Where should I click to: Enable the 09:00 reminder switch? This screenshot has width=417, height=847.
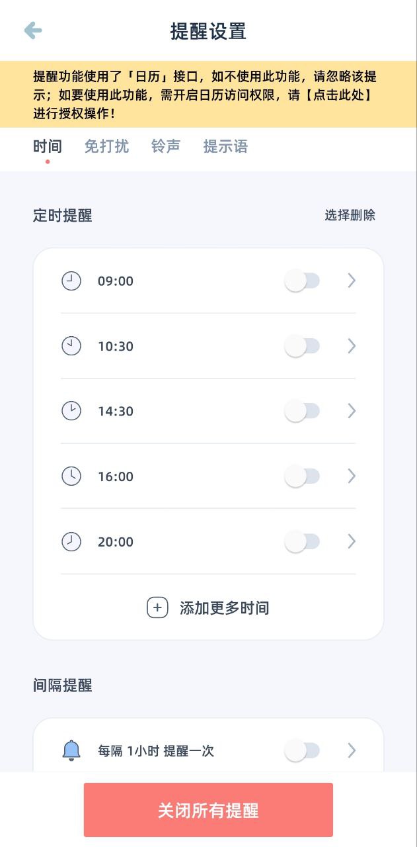click(x=302, y=281)
